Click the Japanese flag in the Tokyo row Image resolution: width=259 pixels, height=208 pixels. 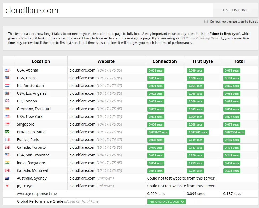(x=7, y=186)
